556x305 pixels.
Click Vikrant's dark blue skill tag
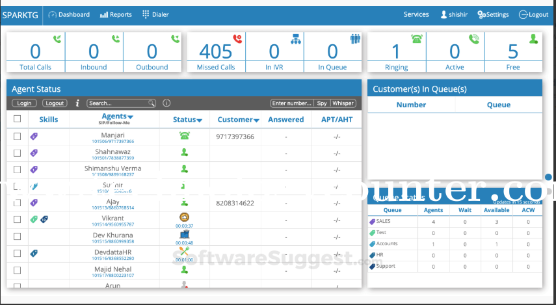(x=44, y=220)
